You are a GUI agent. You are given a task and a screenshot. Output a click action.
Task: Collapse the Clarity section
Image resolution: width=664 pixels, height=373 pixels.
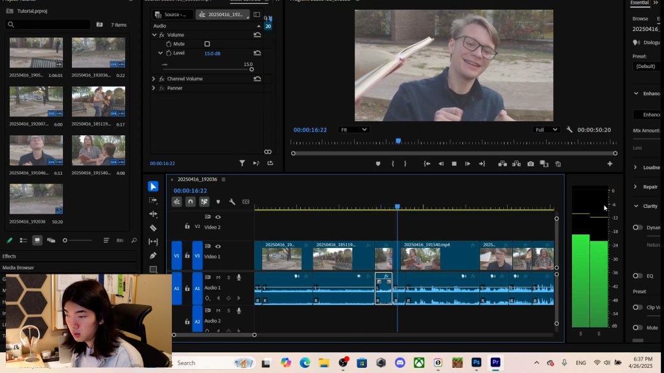(636, 206)
